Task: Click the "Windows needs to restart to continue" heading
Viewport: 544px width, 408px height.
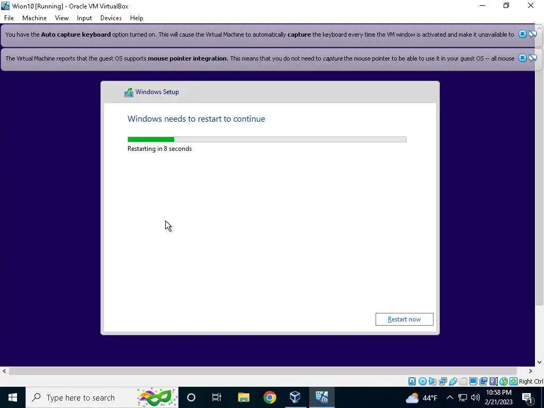Action: pyautogui.click(x=197, y=119)
